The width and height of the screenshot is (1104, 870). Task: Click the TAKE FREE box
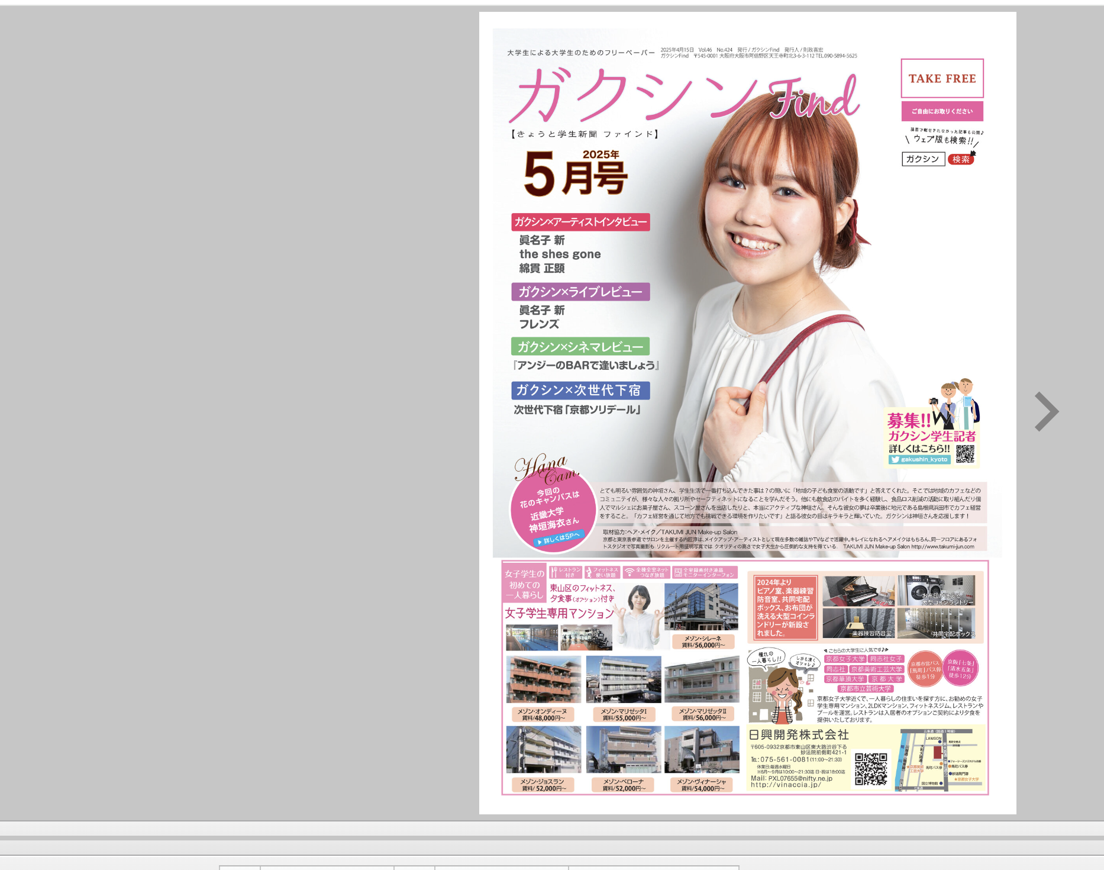pos(942,78)
